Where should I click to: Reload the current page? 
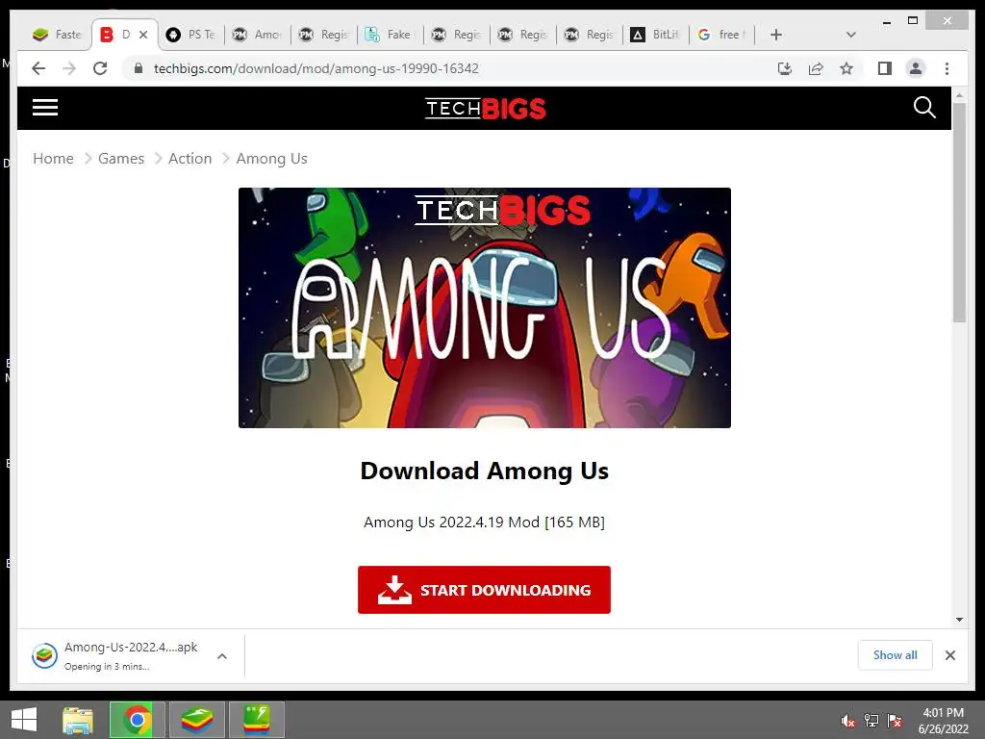point(100,68)
